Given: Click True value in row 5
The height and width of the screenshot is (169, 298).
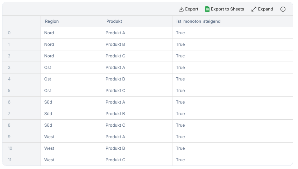Looking at the screenshot, I should pyautogui.click(x=180, y=91).
